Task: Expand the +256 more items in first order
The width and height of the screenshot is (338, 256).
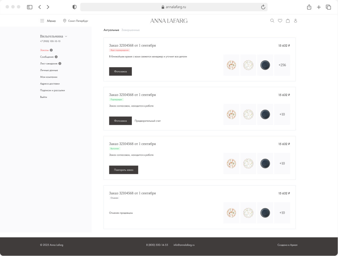Action: 282,65
